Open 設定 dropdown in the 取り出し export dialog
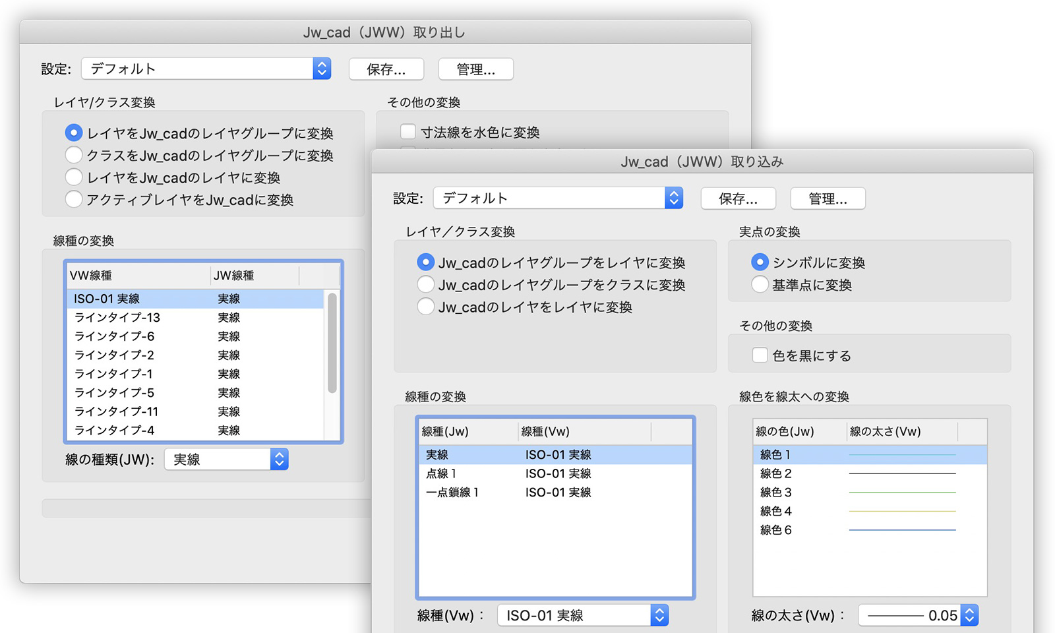The width and height of the screenshot is (1055, 633). click(x=206, y=69)
